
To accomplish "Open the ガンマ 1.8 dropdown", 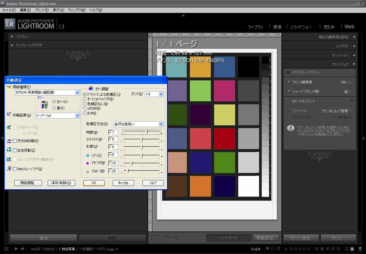I will [x=161, y=94].
